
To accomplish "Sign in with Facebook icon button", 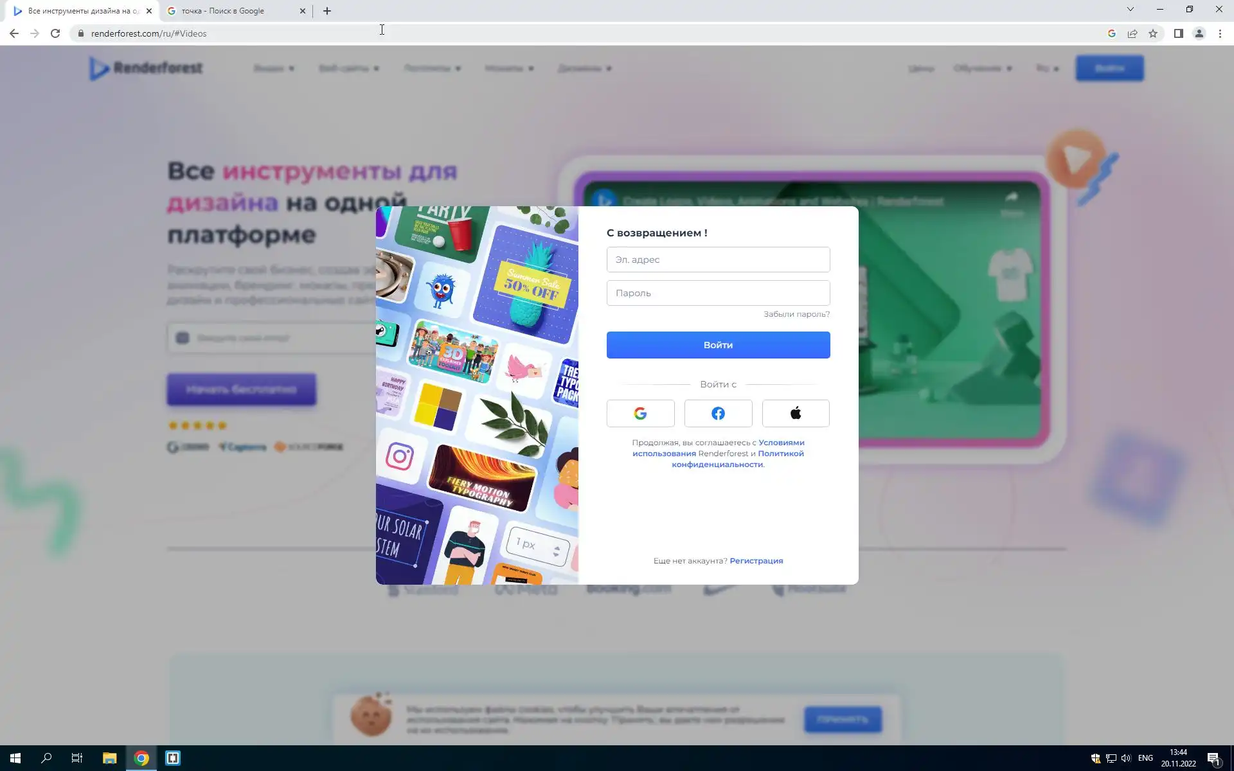I will tap(718, 413).
